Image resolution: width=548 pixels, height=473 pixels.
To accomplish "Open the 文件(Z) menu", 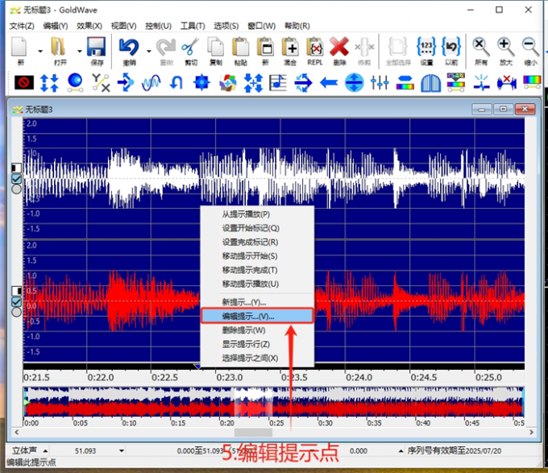I will (22, 26).
